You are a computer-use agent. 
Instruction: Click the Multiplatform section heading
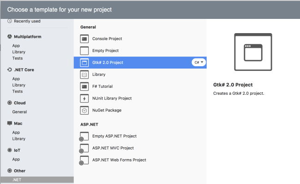click(28, 37)
